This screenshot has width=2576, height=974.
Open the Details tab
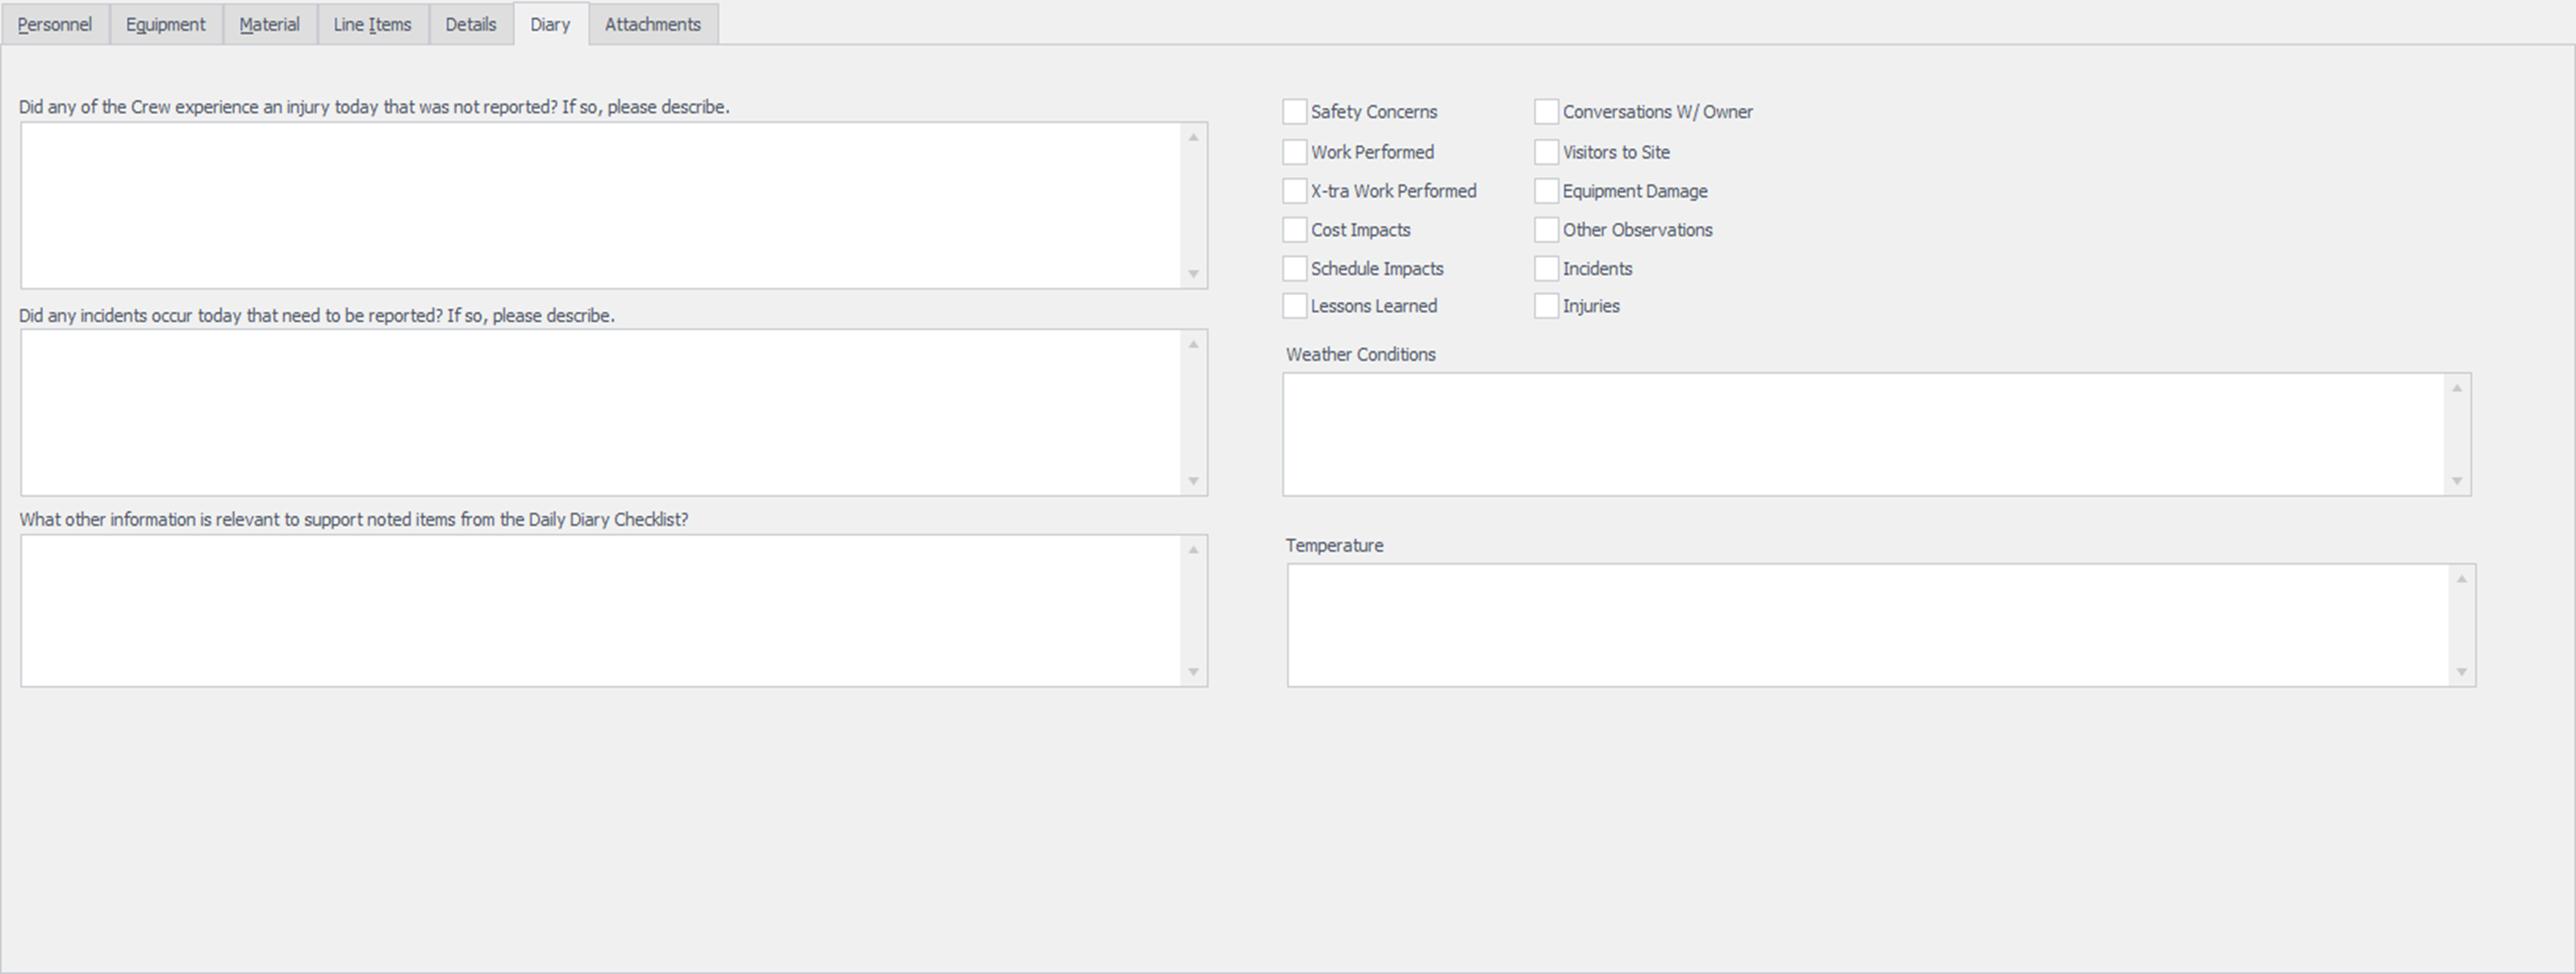[x=471, y=24]
